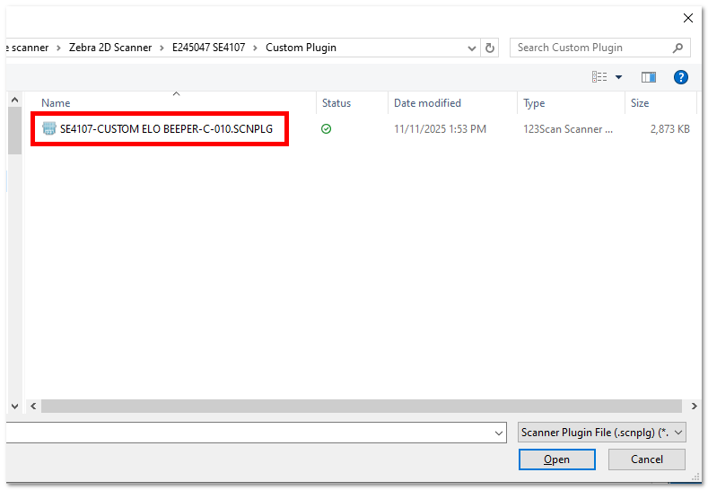Click the Cancel button

point(647,459)
